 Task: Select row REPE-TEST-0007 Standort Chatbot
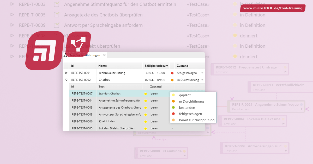tap(119, 93)
